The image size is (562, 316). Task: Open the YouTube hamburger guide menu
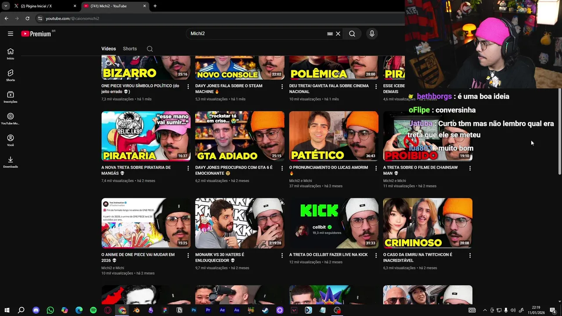point(11,34)
